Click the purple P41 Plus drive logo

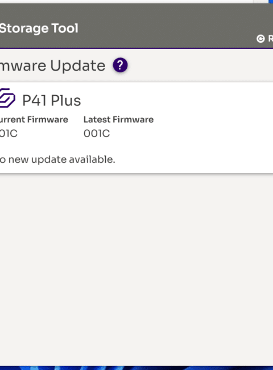[x=7, y=98]
